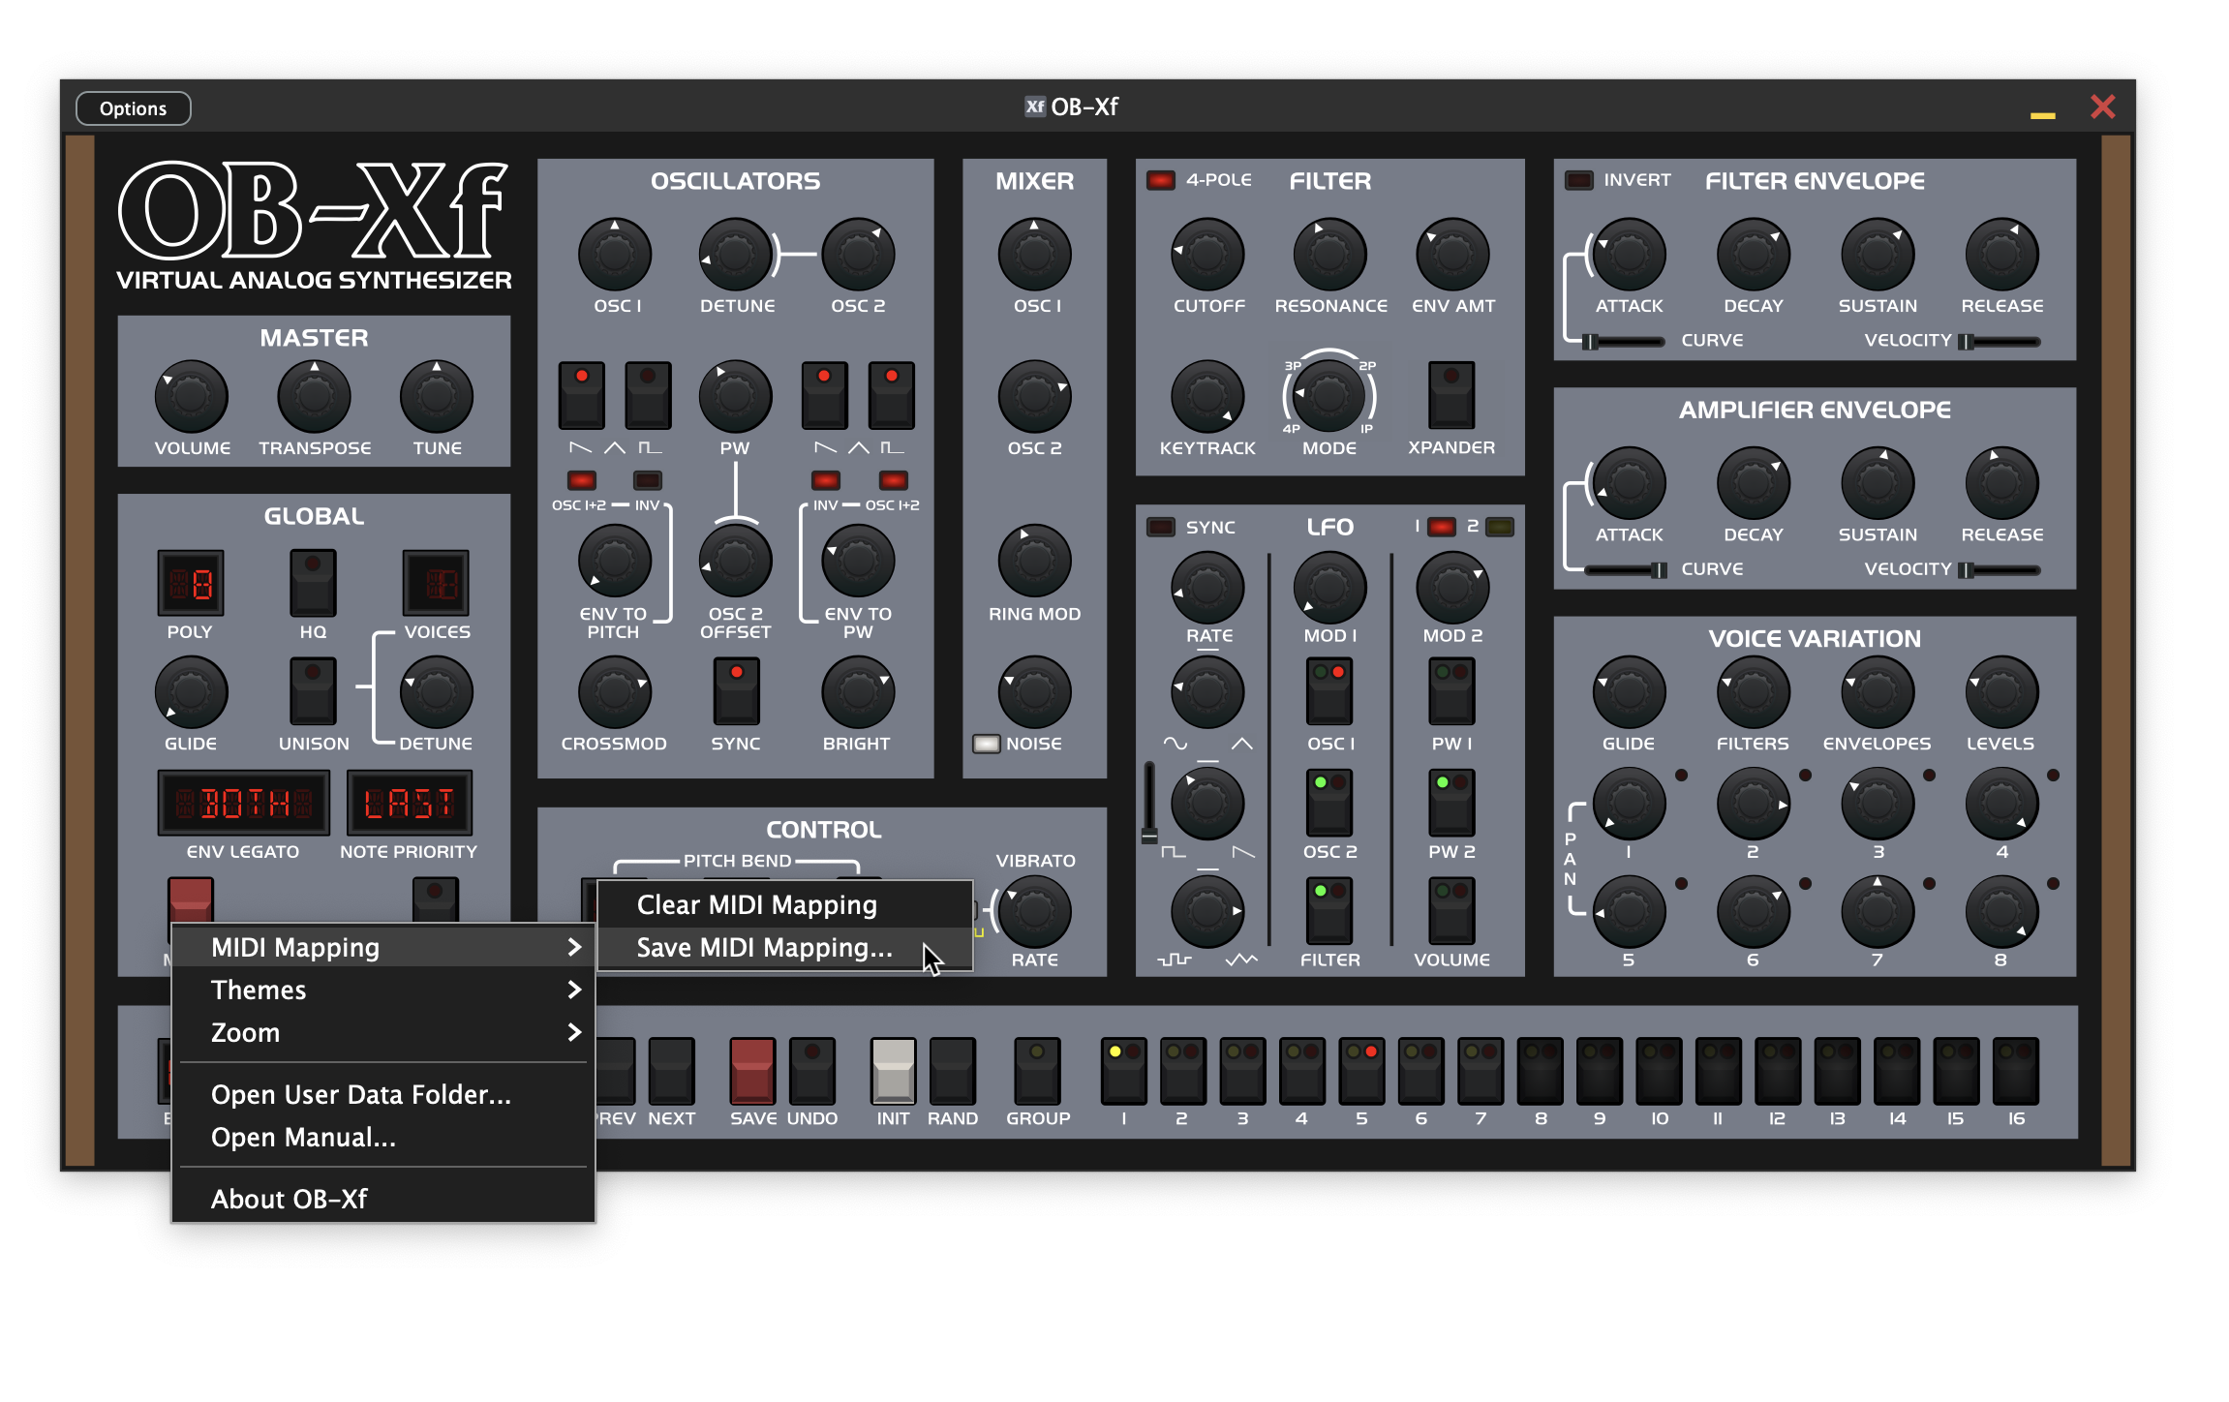Click the Voice Variation Levels knob
Screen dimensions: 2229x1402
click(x=2000, y=692)
